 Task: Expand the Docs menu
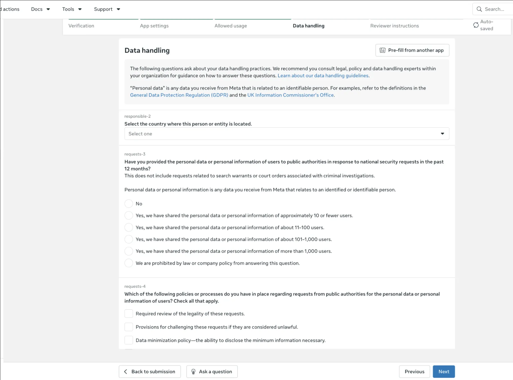[40, 9]
